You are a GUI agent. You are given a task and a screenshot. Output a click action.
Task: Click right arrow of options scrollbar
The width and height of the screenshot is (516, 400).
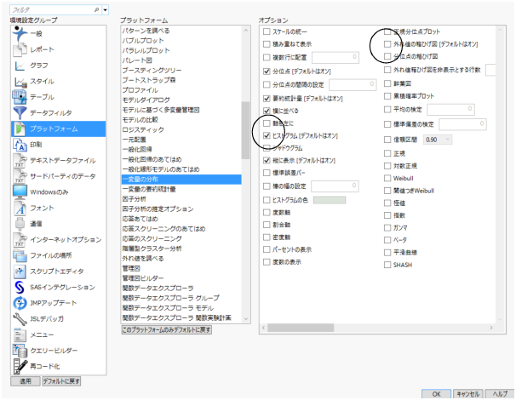point(491,328)
